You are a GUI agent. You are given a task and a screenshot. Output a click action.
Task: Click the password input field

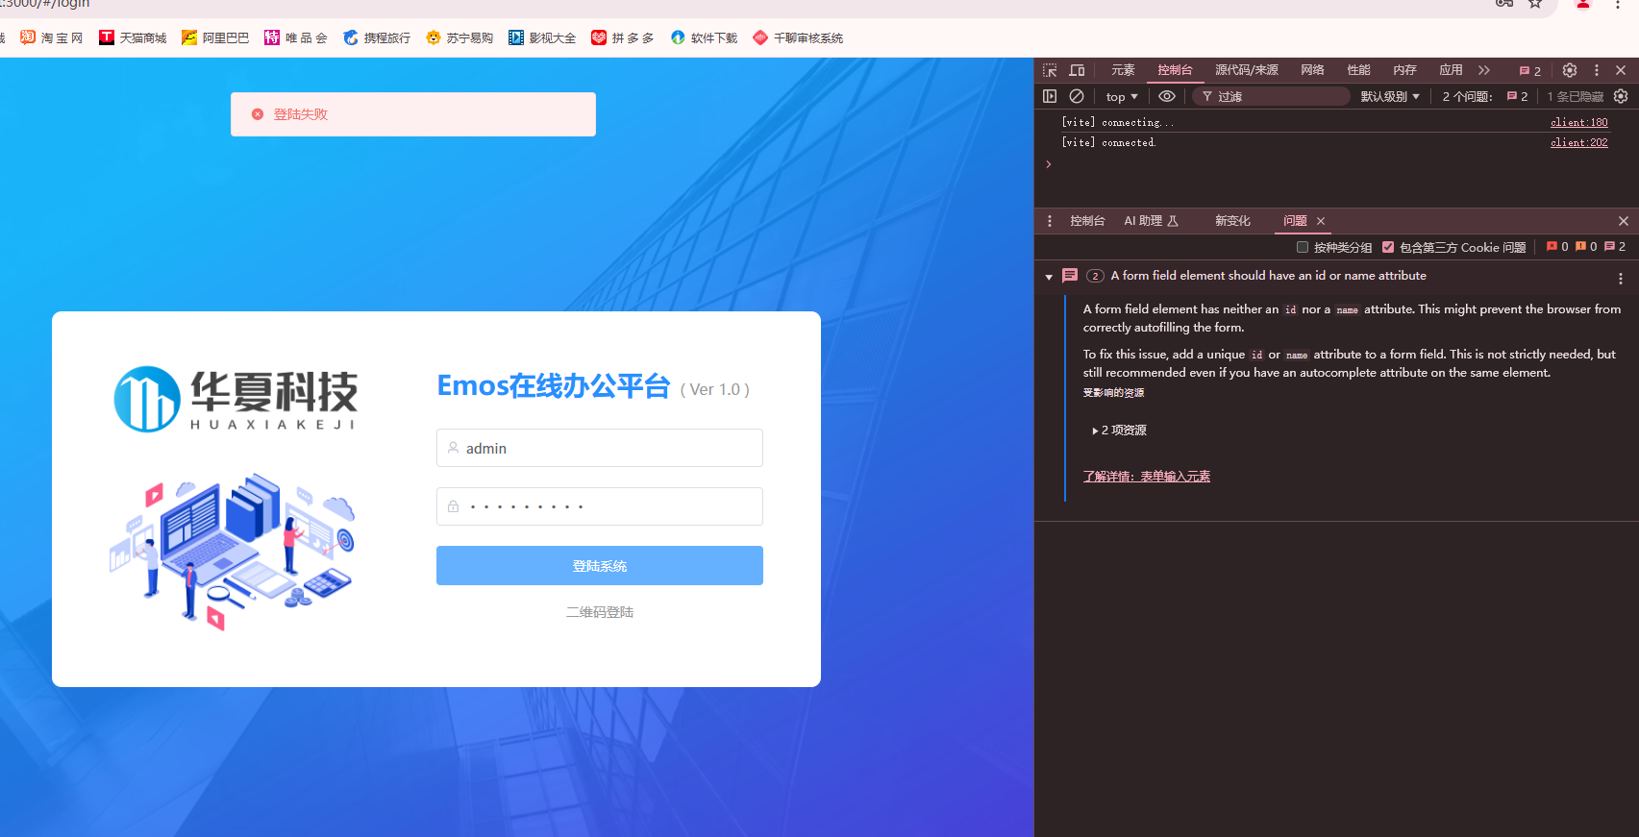[x=600, y=506]
